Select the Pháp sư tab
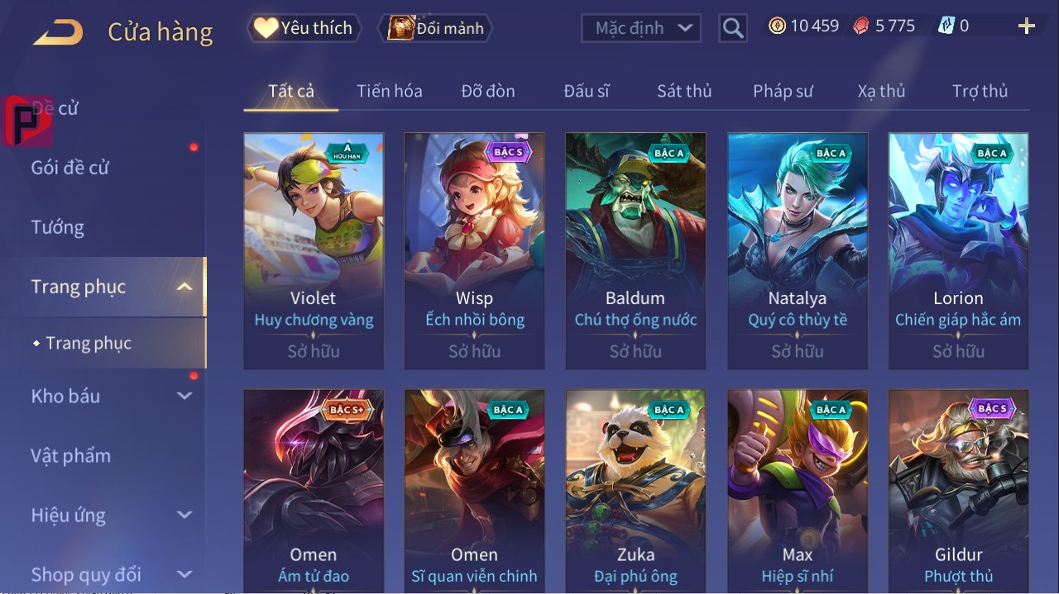Image resolution: width=1059 pixels, height=594 pixels. click(783, 91)
